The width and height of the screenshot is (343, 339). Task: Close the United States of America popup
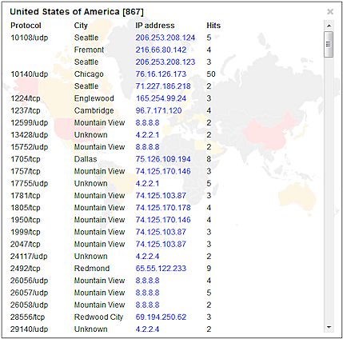[x=330, y=12]
